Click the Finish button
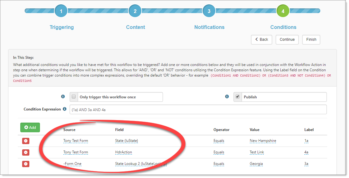Image resolution: width=349 pixels, height=178 pixels. (x=311, y=40)
